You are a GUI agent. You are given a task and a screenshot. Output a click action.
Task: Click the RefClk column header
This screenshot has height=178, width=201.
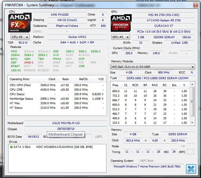[x=80, y=79]
